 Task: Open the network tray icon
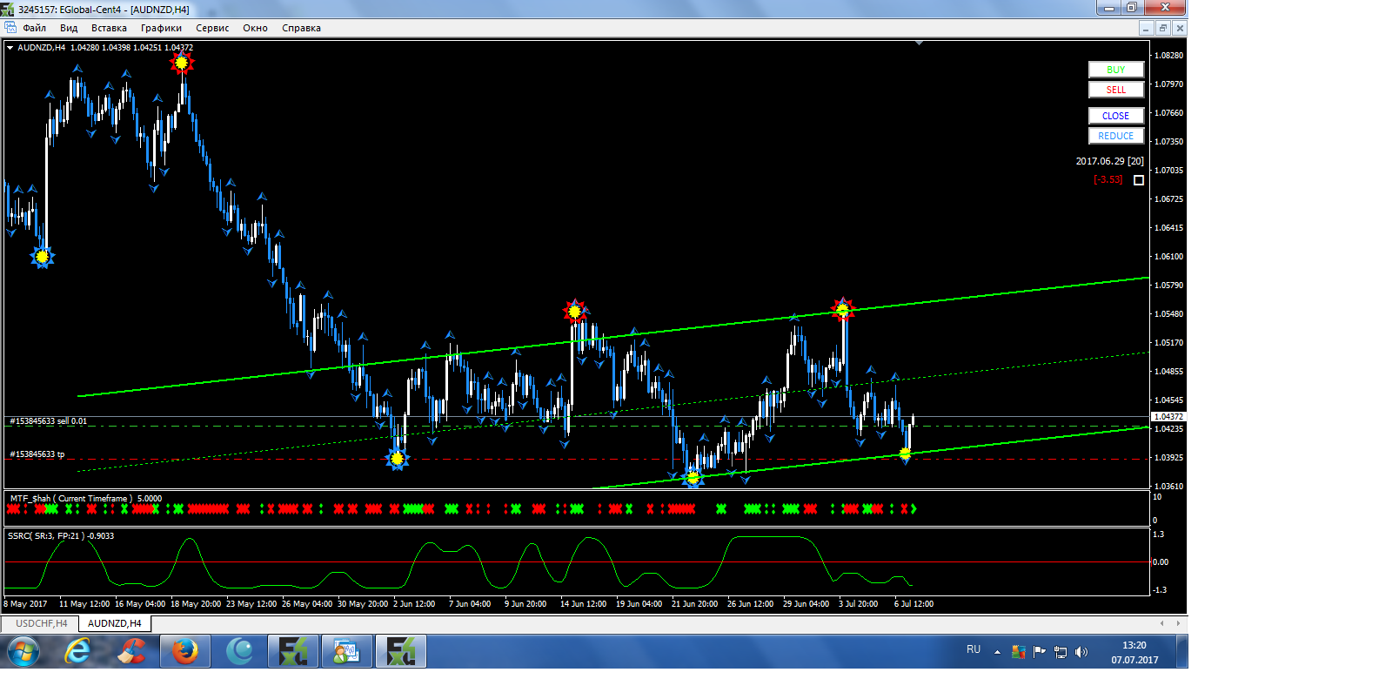(1060, 651)
